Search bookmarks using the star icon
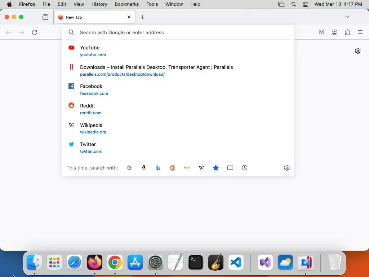Image resolution: width=369 pixels, height=277 pixels. point(216,168)
